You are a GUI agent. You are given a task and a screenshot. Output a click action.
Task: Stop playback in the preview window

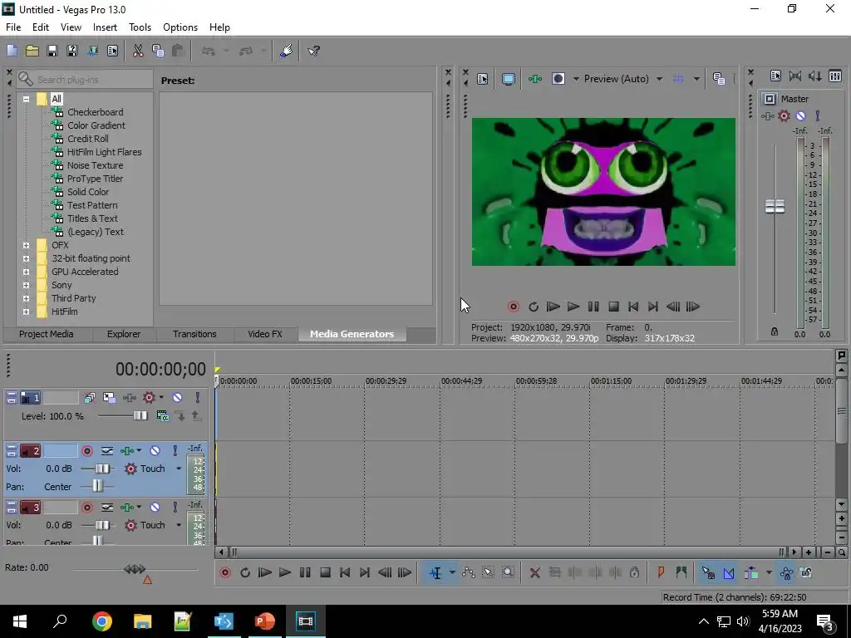pos(613,307)
